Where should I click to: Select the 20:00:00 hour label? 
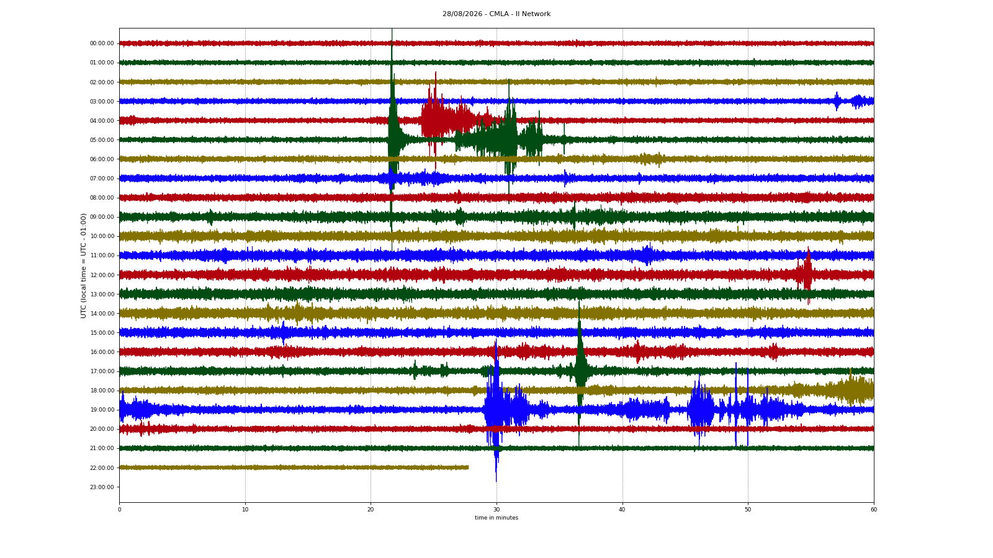[102, 429]
